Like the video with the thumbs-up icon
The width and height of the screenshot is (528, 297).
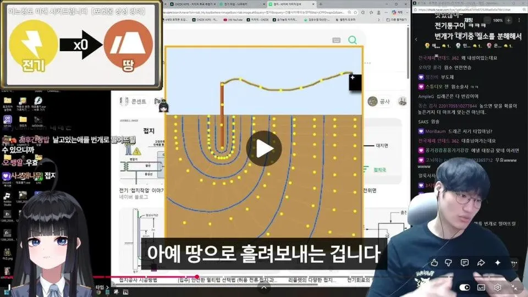click(435, 263)
